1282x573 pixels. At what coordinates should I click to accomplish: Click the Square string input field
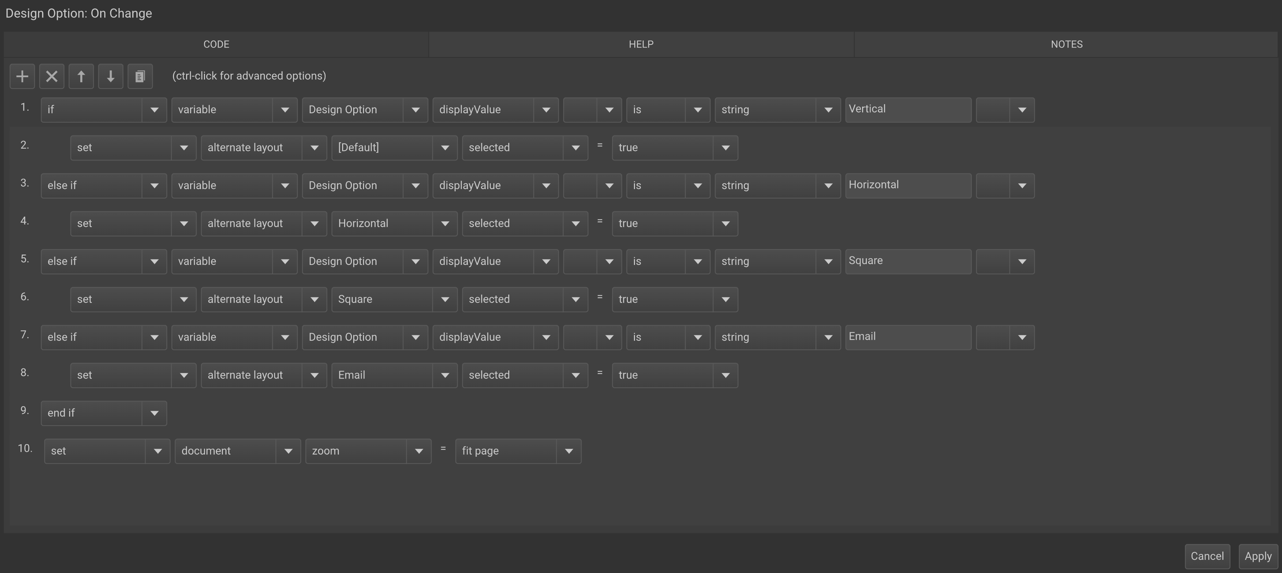(x=907, y=261)
